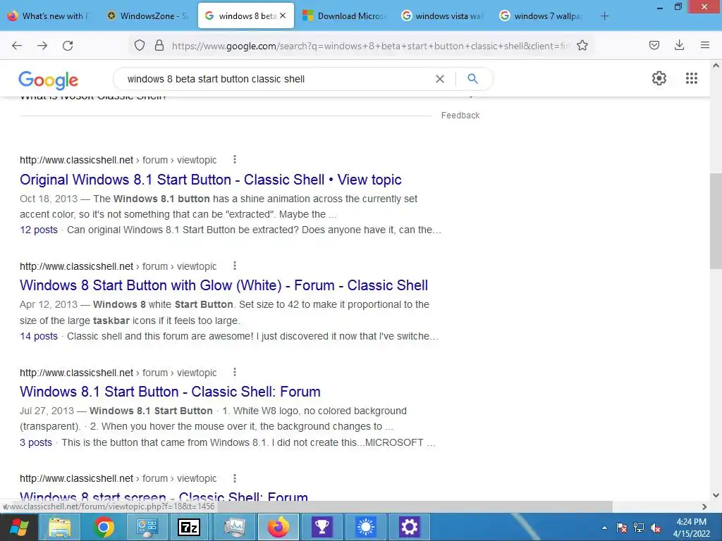The width and height of the screenshot is (722, 541).
Task: Click the Google logo
Action: pyautogui.click(x=49, y=80)
